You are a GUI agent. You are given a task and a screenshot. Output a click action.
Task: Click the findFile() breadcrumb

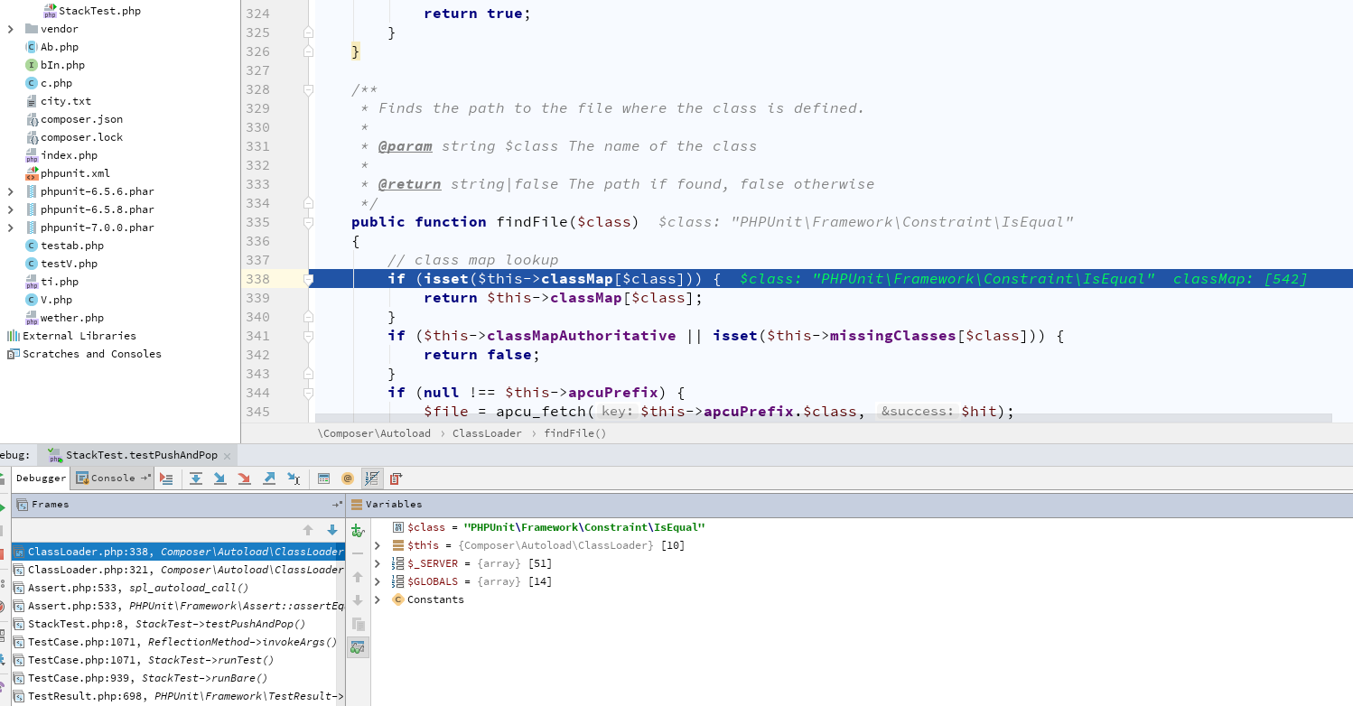tap(575, 433)
